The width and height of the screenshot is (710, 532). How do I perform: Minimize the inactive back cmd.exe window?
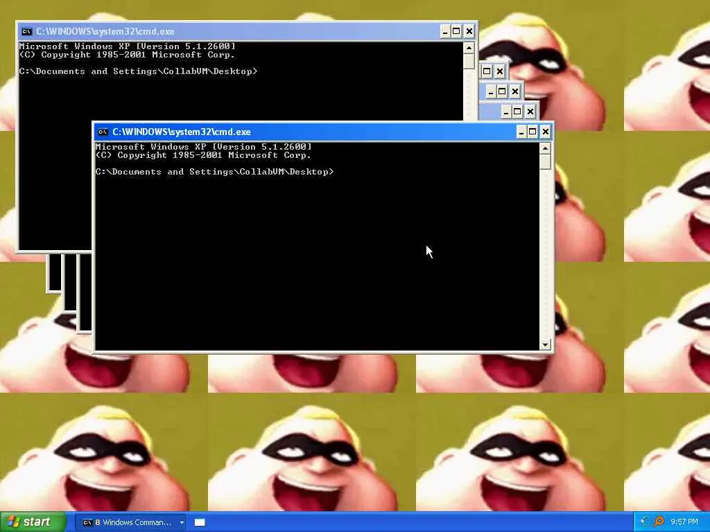[445, 32]
